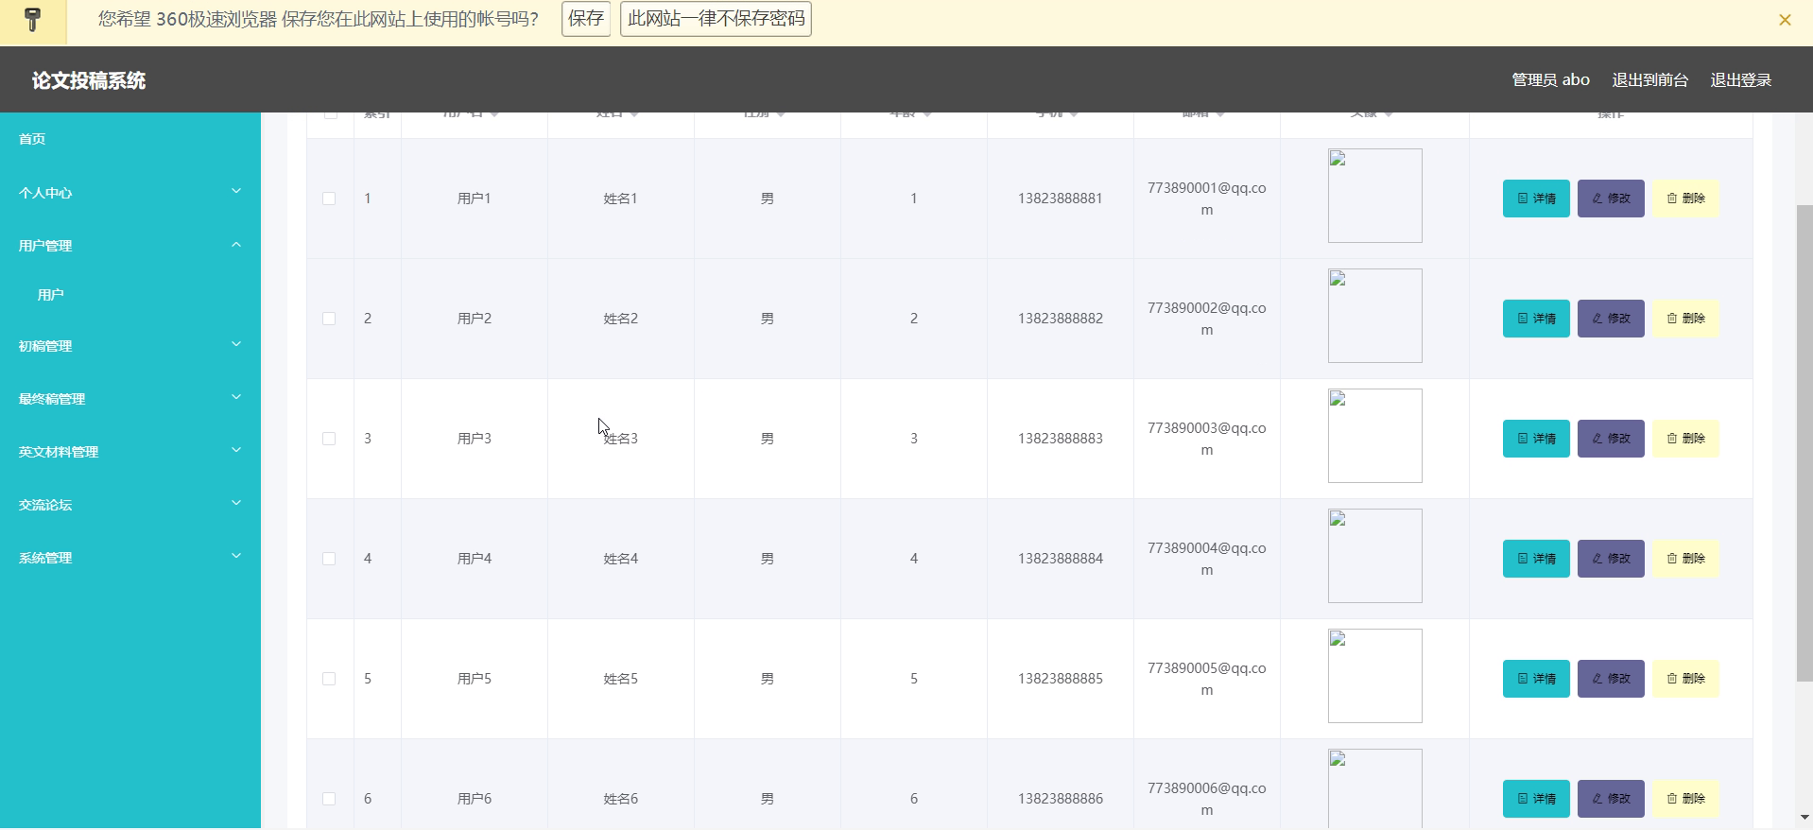Click avatar thumbnail of 用户1
This screenshot has height=830, width=1813.
1375,196
